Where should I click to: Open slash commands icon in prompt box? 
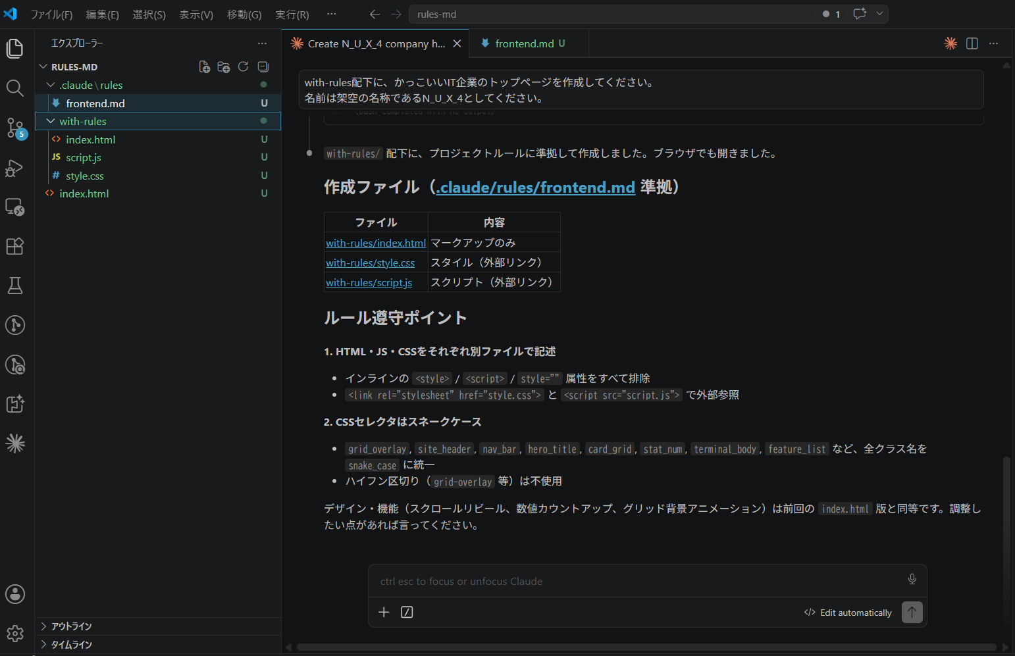point(407,612)
